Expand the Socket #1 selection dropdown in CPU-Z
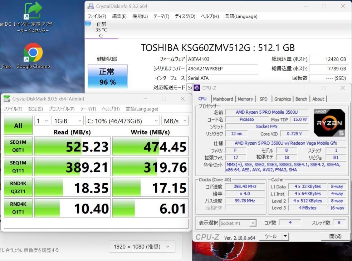Viewport: 352px width, 261px height. click(238, 223)
